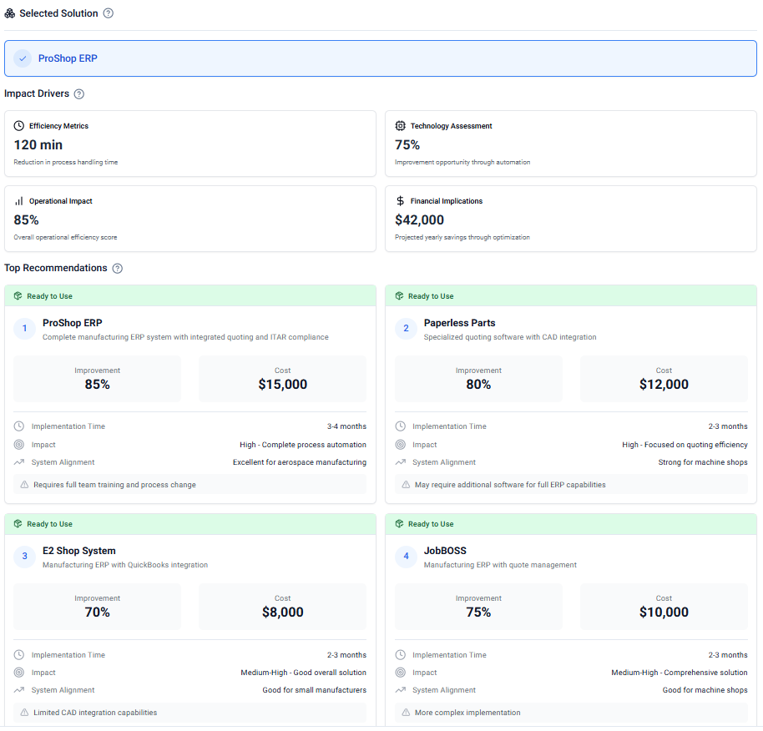This screenshot has width=763, height=731.
Task: Click the Implementation Time clock icon in ProShop ERP card
Action: tap(19, 426)
